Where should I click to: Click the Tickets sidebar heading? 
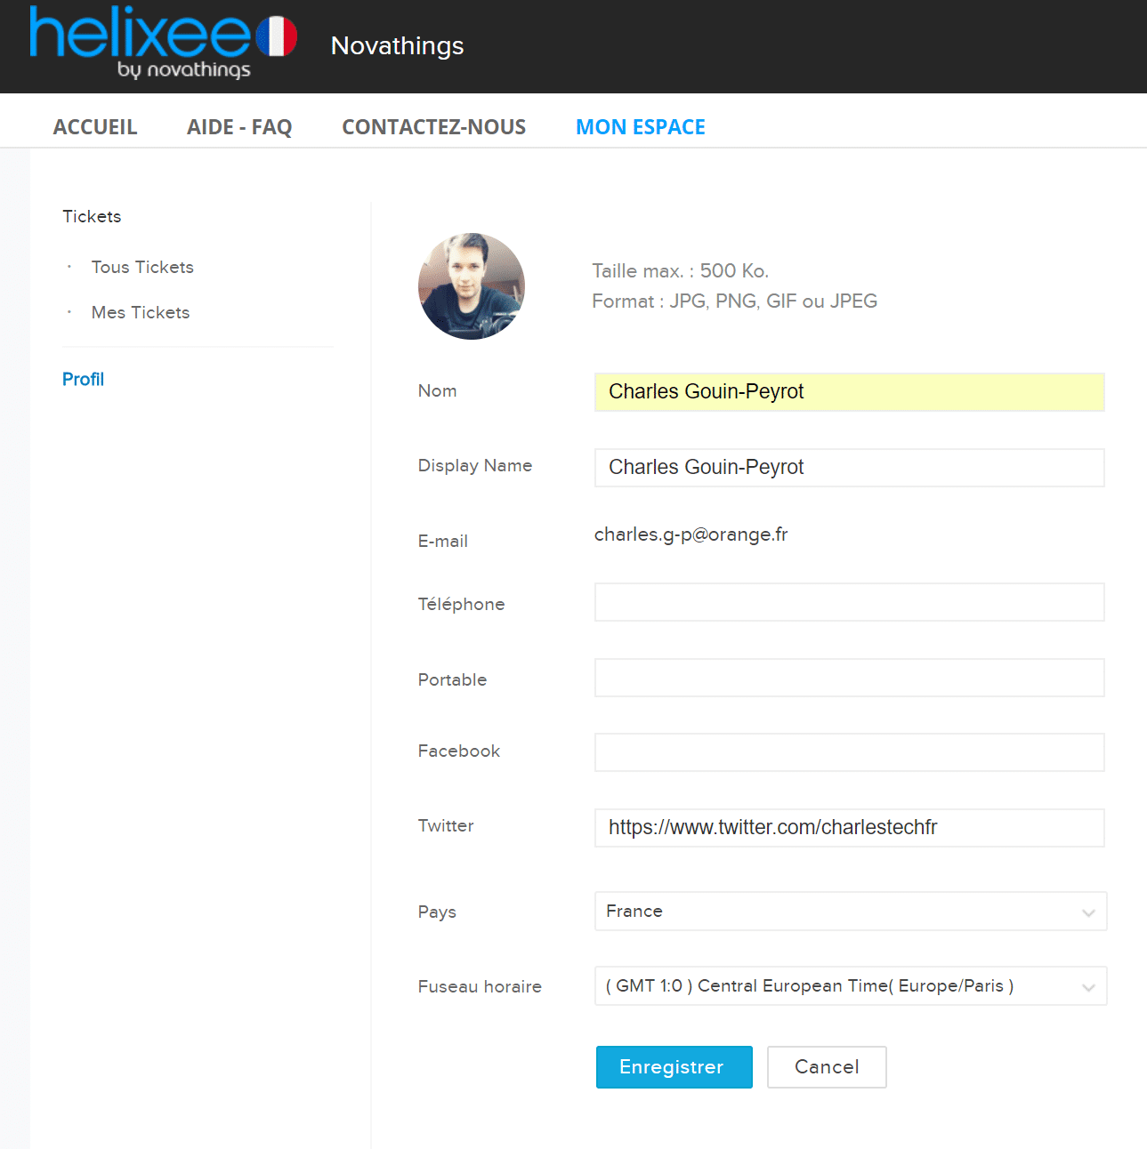coord(92,216)
